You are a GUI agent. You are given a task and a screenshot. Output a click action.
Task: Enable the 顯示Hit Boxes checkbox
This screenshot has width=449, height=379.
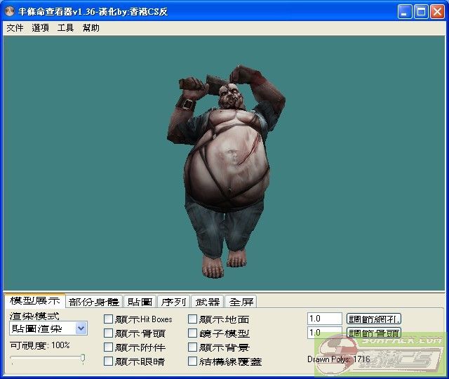(109, 319)
